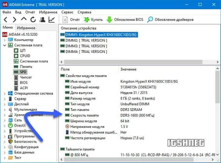221x163 pixels.
Task: Click the Сеть network icon
Action: (x=10, y=120)
